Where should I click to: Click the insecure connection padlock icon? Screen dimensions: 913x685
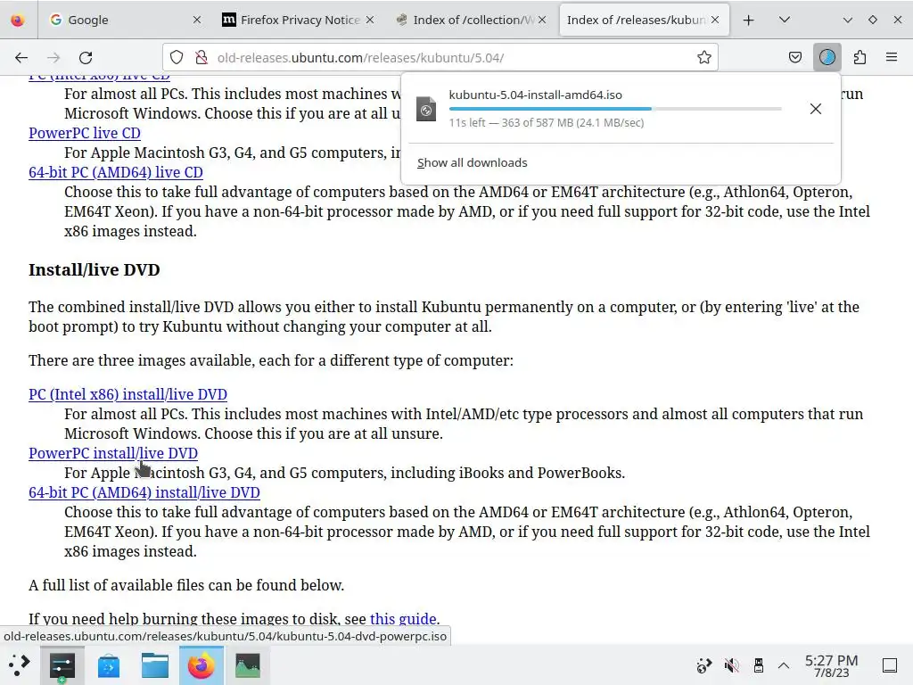click(x=202, y=57)
